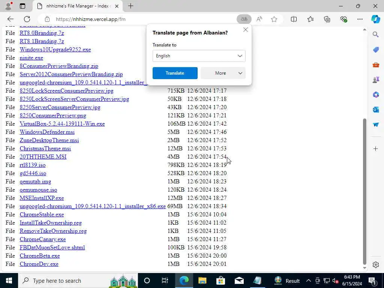Open the RT8.0Branding.7z link

42,33
